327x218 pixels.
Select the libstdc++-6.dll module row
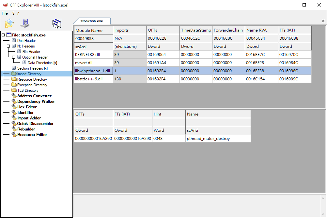[193, 79]
